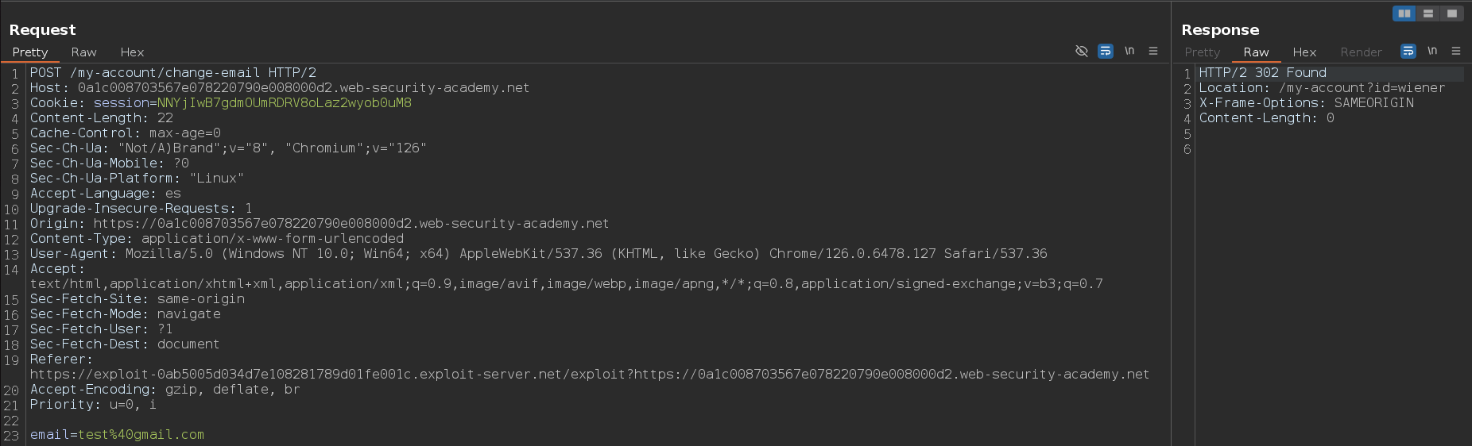Select the combined tabbed layout icon

click(1452, 13)
